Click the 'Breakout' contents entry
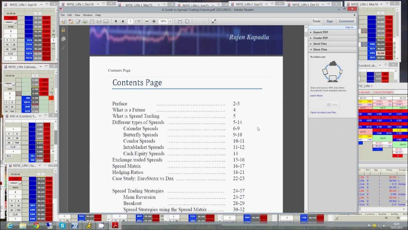408x230 pixels. pyautogui.click(x=132, y=203)
